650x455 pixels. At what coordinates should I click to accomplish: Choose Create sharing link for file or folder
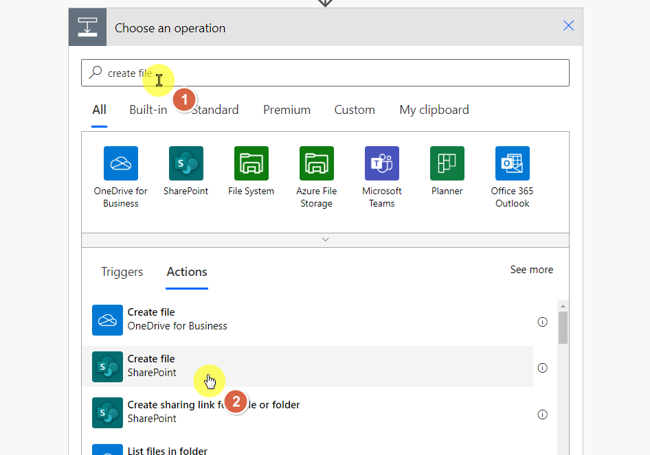pyautogui.click(x=308, y=412)
